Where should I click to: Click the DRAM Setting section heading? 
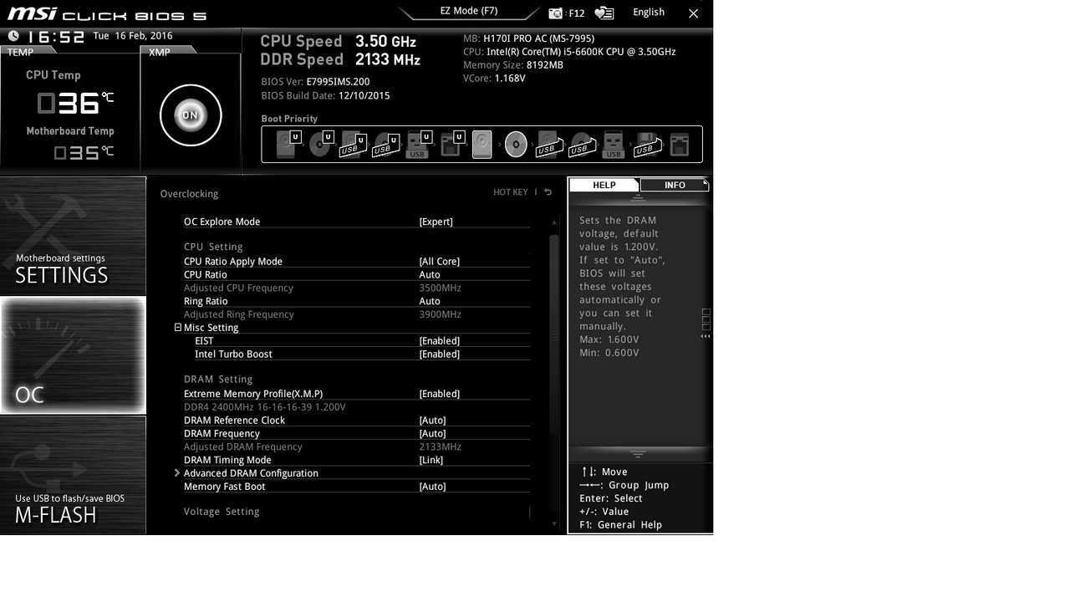pos(218,380)
